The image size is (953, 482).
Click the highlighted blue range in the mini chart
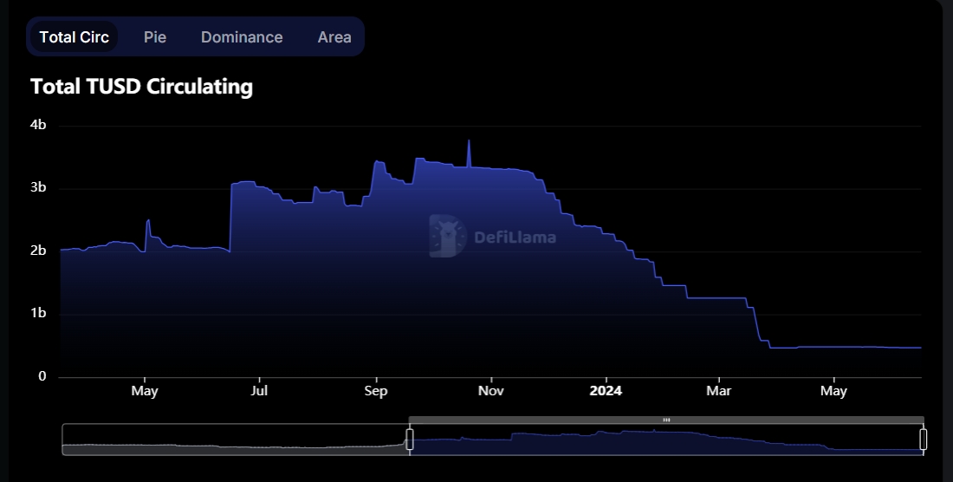pos(666,441)
